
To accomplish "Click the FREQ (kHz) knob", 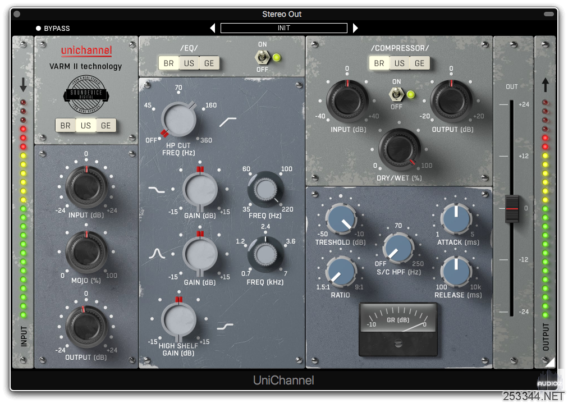I will pos(265,254).
